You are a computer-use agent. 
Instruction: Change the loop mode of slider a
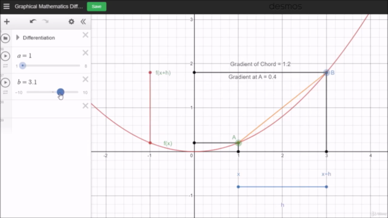click(x=5, y=66)
